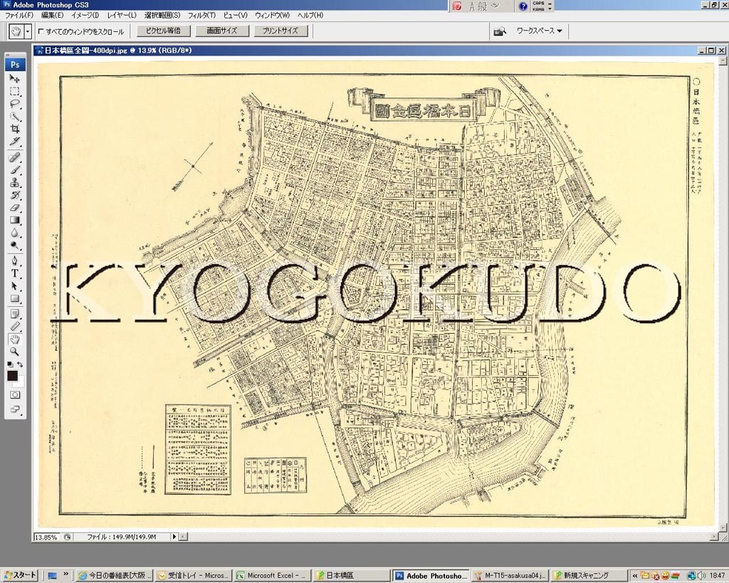Toggle Quick Mask mode
The image size is (729, 583).
tap(15, 395)
